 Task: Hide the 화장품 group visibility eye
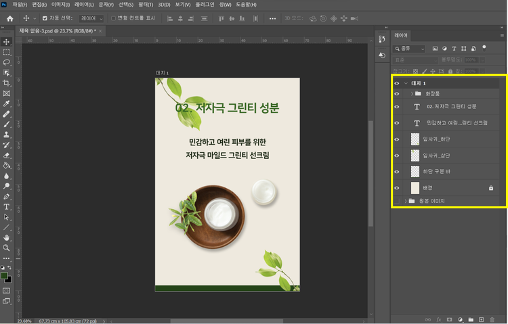396,93
